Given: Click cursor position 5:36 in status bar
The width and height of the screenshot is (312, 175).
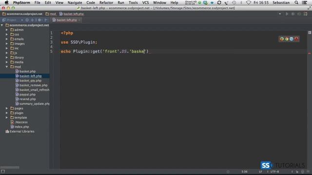Looking at the screenshot, I should coord(244,172).
